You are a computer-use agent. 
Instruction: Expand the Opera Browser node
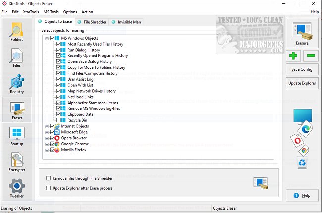coord(47,138)
